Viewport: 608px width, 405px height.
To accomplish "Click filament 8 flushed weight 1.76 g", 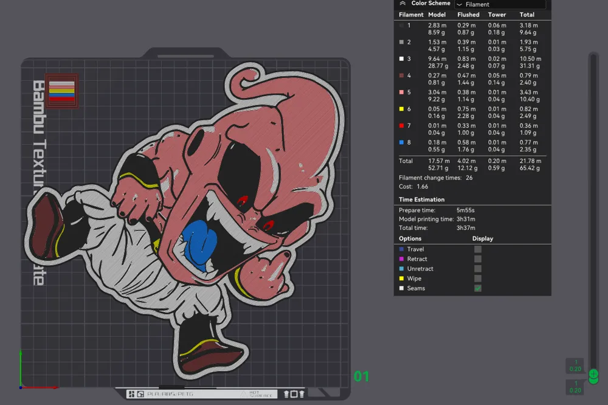I will tap(466, 150).
